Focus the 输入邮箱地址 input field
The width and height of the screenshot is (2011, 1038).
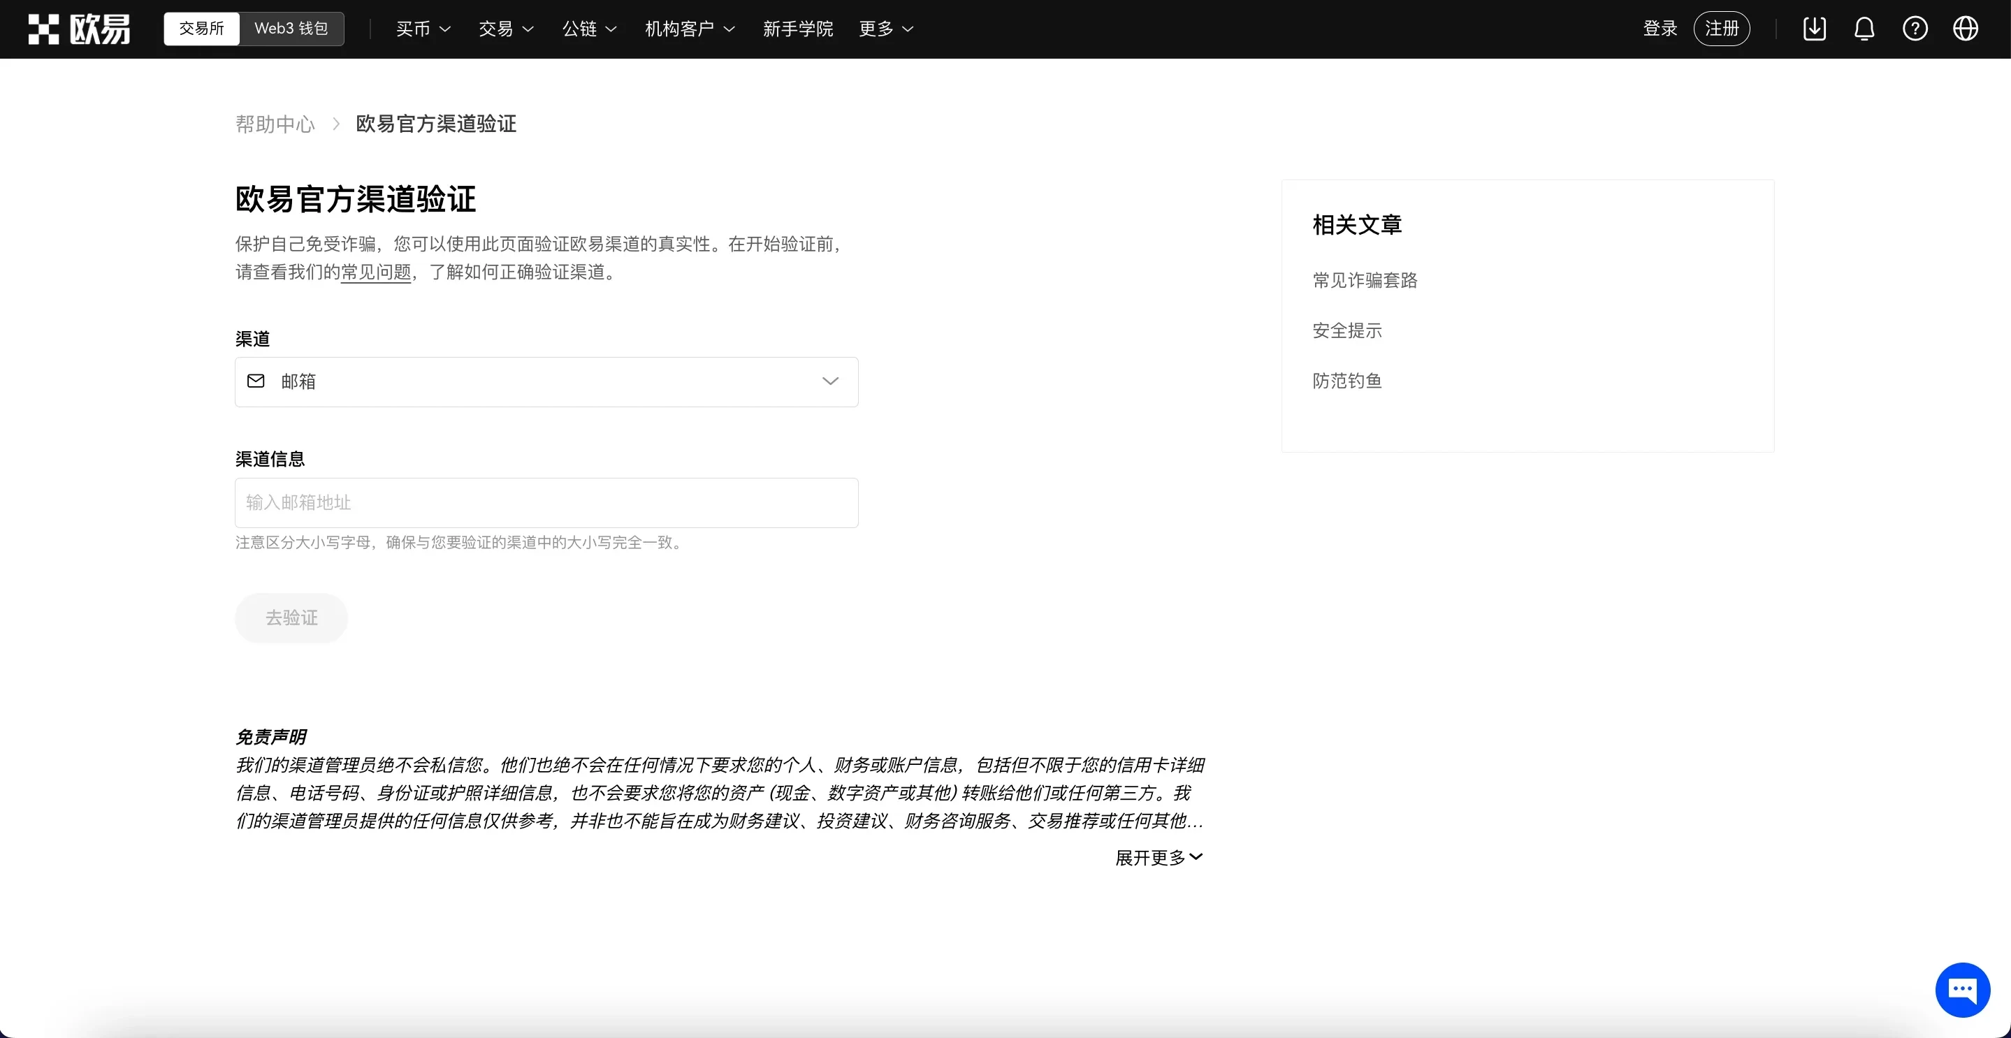click(546, 503)
